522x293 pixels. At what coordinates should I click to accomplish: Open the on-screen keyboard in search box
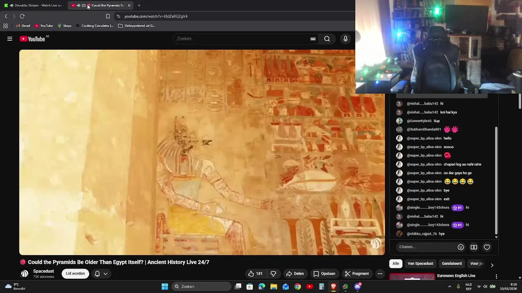click(313, 39)
